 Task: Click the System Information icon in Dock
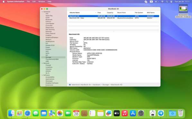point(152,113)
